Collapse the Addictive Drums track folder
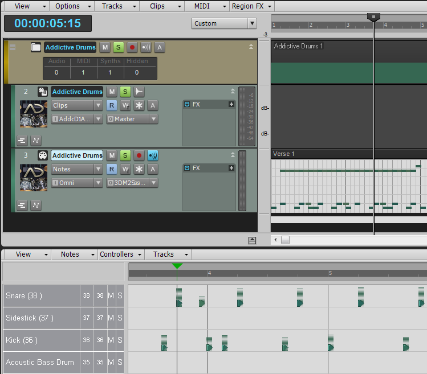The height and width of the screenshot is (374, 427). click(13, 47)
